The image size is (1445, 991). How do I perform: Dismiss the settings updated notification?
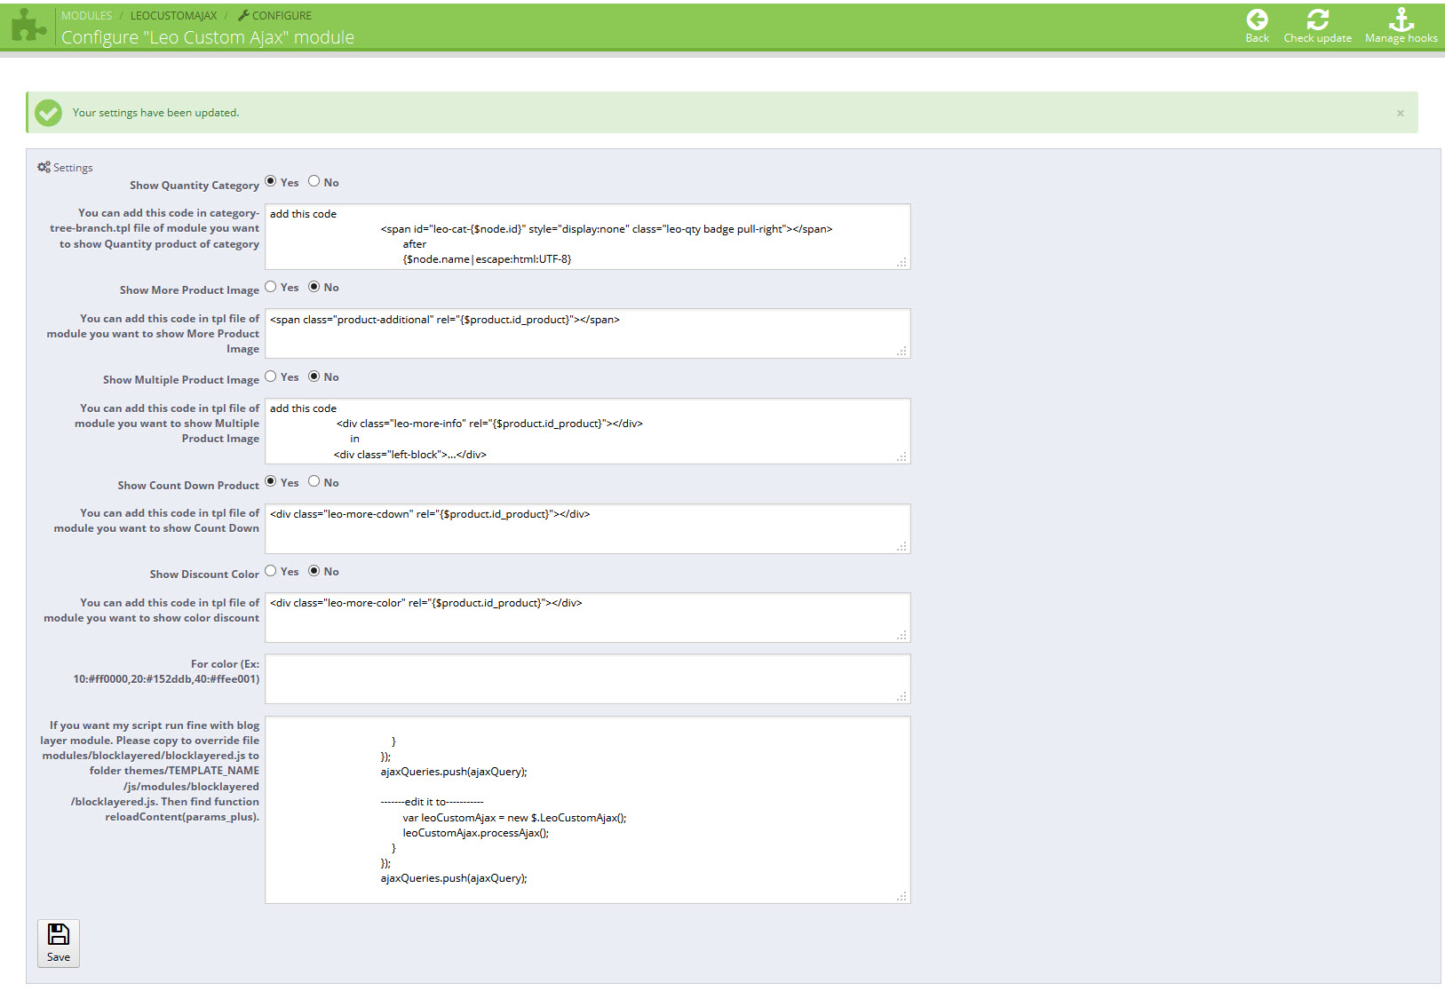pos(1400,113)
